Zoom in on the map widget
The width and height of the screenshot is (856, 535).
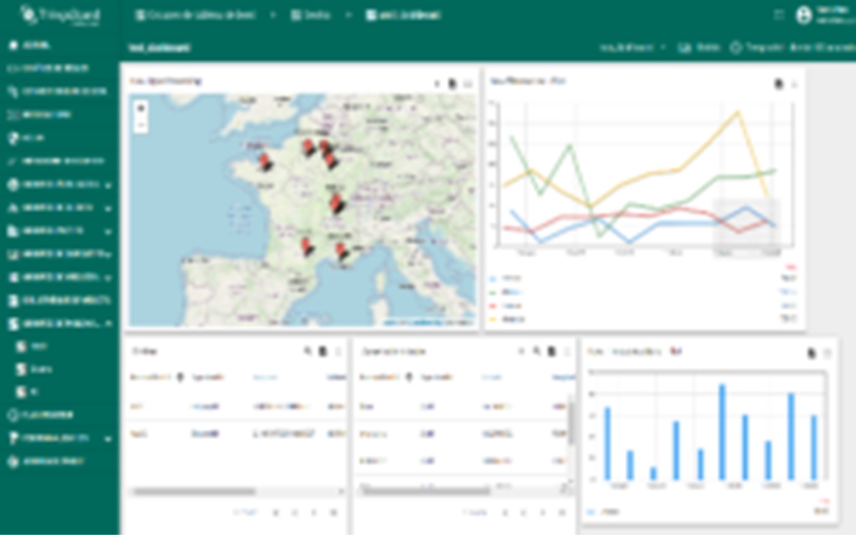point(141,108)
